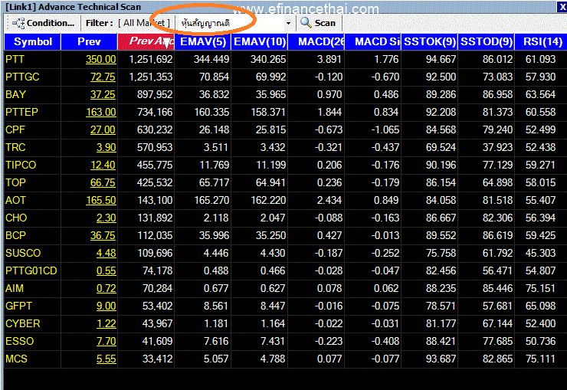The width and height of the screenshot is (567, 390).
Task: Click TRC SSTOD value 37.923
Action: click(x=497, y=147)
